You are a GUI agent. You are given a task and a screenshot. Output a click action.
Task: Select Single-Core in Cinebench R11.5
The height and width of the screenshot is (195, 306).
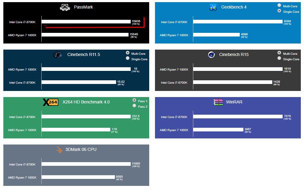128,58
